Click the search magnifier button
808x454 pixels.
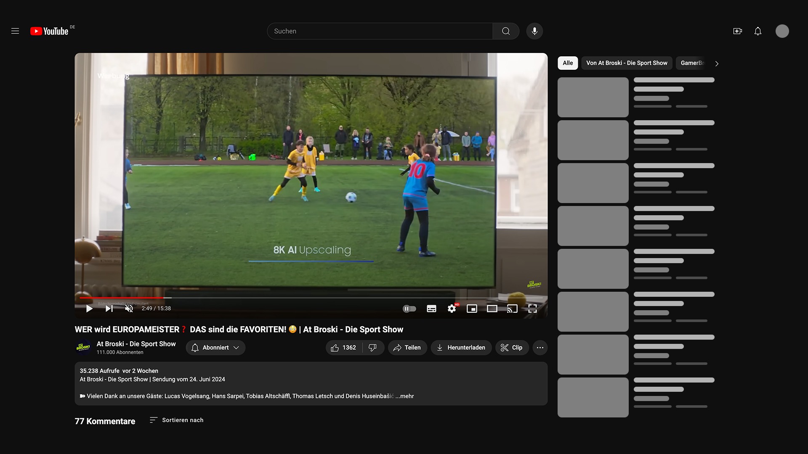point(506,31)
